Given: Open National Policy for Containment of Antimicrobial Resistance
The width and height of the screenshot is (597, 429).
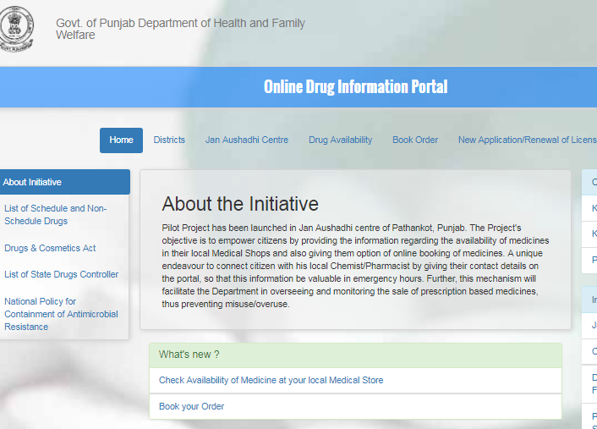Looking at the screenshot, I should pos(61,314).
